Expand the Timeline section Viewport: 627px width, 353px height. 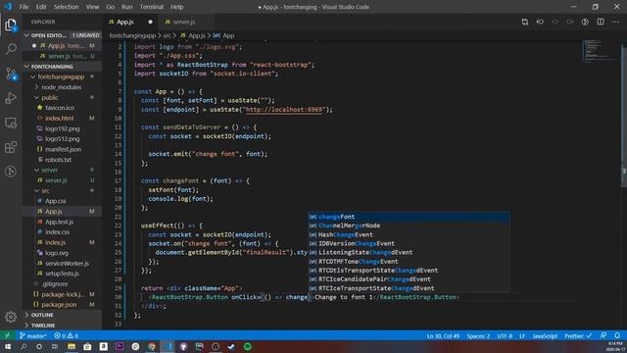pos(61,326)
